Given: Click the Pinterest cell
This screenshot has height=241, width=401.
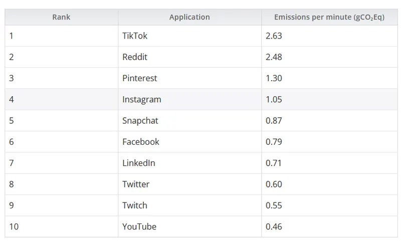Looking at the screenshot, I should tap(139, 78).
